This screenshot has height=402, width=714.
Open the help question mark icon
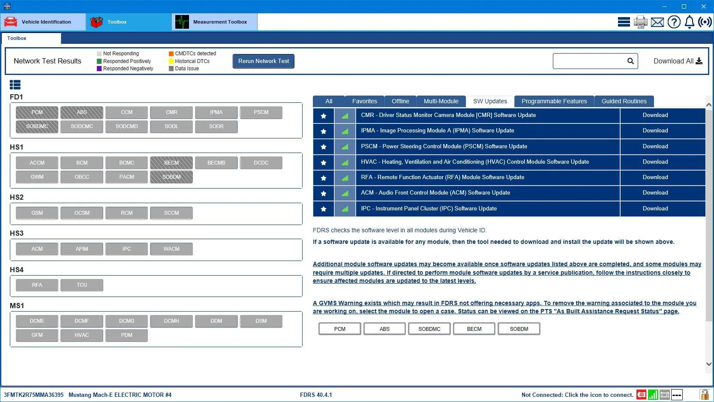674,22
